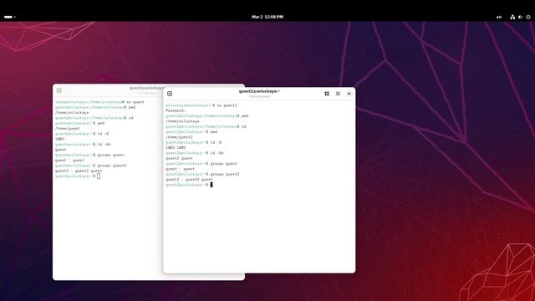Open hamburger menu in guest2 terminal
The width and height of the screenshot is (535, 301).
(x=338, y=94)
